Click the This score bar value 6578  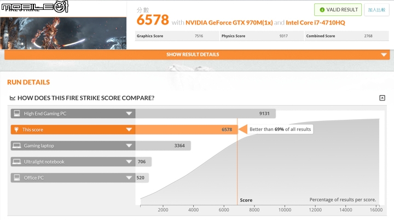[x=227, y=130]
